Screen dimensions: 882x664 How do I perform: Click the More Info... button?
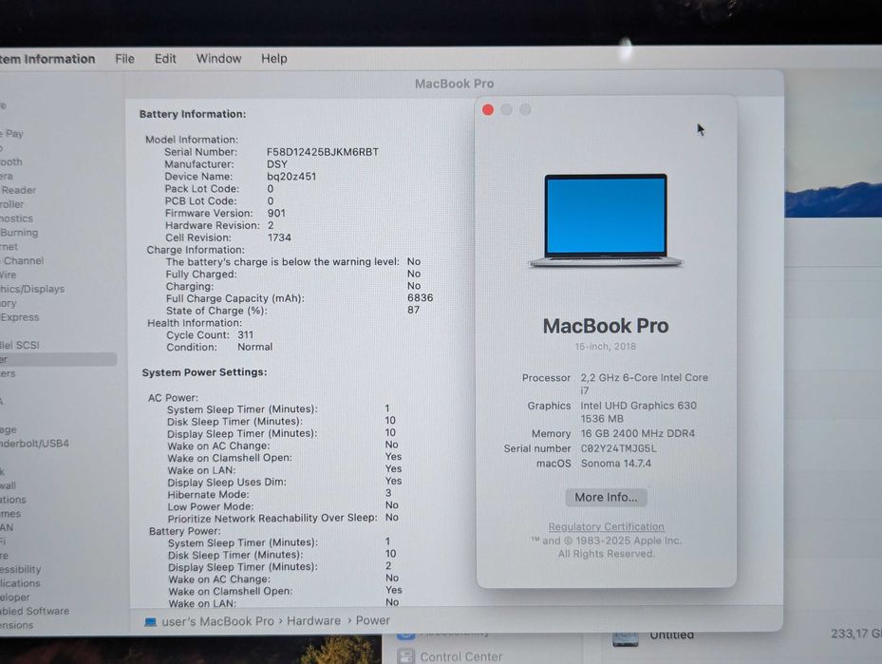coord(606,498)
